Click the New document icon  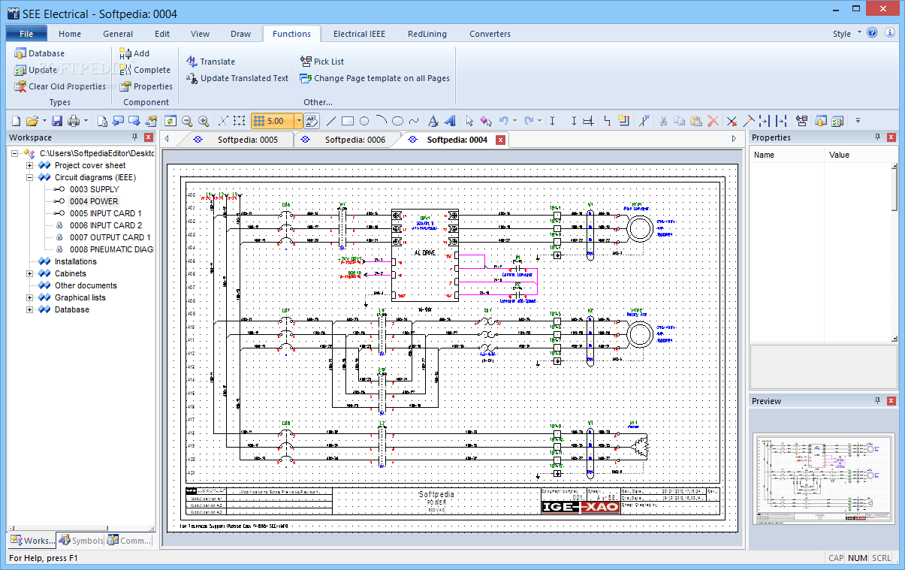pyautogui.click(x=16, y=121)
